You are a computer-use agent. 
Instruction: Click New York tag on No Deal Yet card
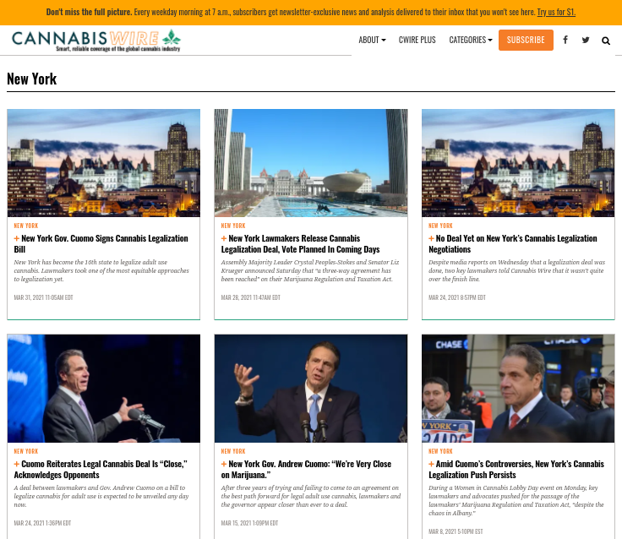(x=440, y=226)
